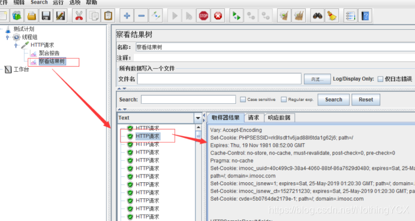Select HTTP请求 sampler in test plan tree

(x=42, y=45)
